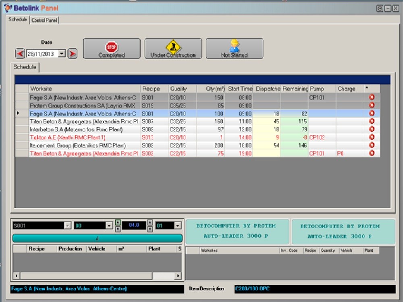The height and width of the screenshot is (302, 403).
Task: Click the left BETOCOMPUTER BY PROTEM display panel
Action: 237,231
